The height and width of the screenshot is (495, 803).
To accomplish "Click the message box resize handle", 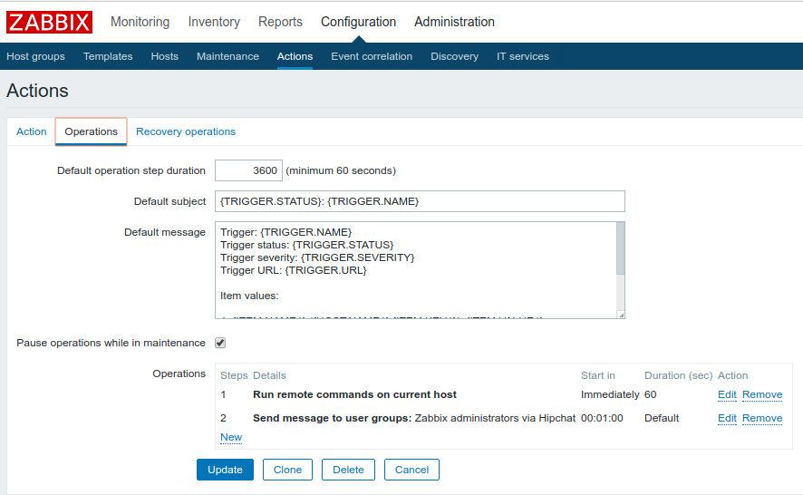I will click(621, 315).
